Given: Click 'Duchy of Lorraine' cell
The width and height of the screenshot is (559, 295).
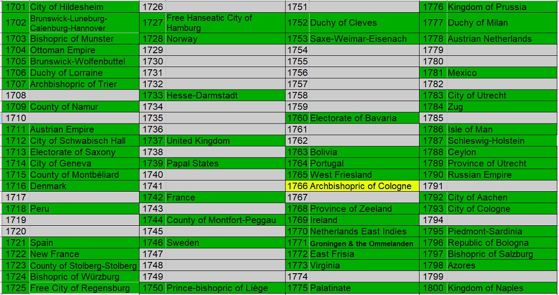Looking at the screenshot, I should [x=84, y=73].
